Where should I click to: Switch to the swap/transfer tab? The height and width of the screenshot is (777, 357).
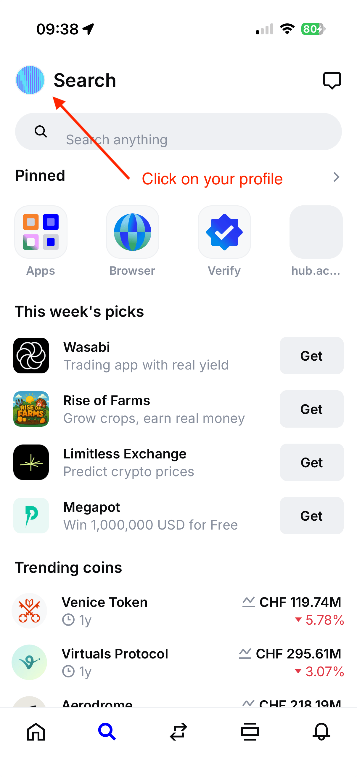pos(178,731)
